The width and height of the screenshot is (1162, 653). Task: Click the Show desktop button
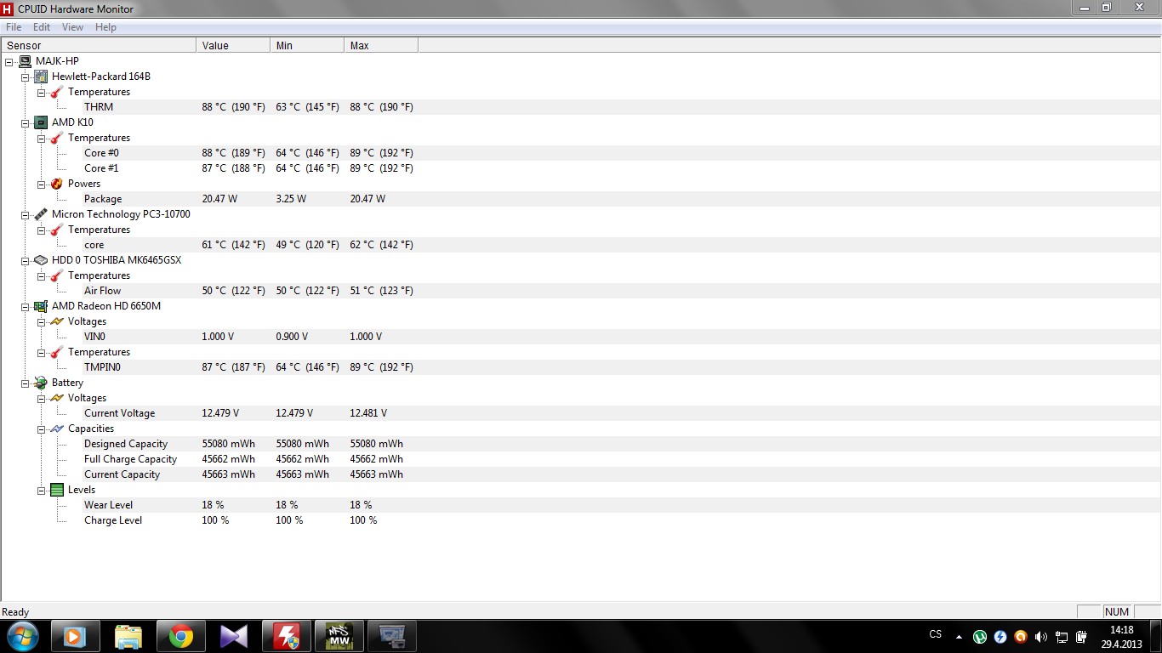[x=1155, y=636]
